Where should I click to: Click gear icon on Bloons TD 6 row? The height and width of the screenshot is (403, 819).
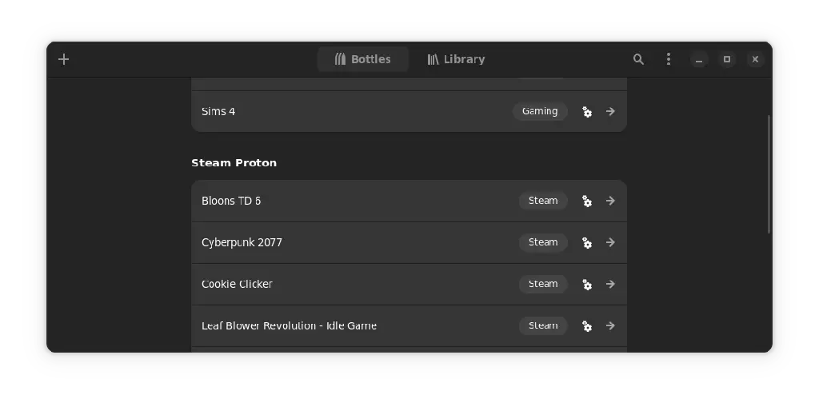coord(587,201)
